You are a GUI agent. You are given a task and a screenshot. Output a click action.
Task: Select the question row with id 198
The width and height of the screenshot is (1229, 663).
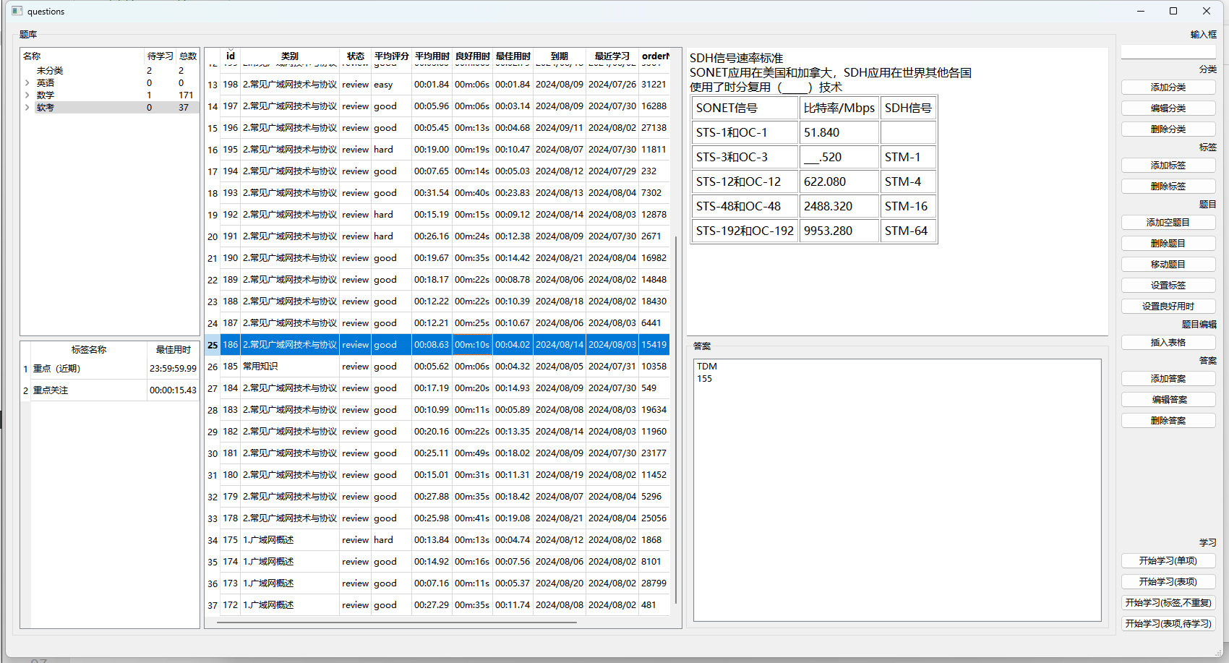(438, 85)
